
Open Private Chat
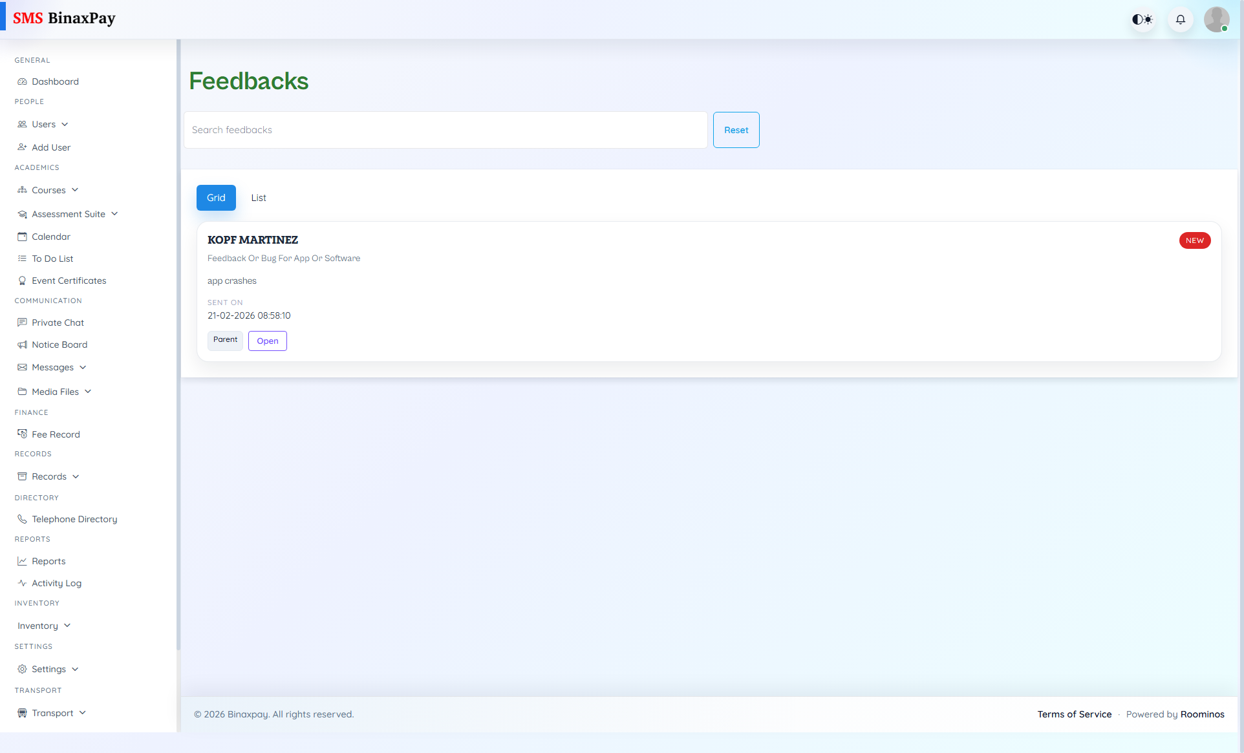58,323
